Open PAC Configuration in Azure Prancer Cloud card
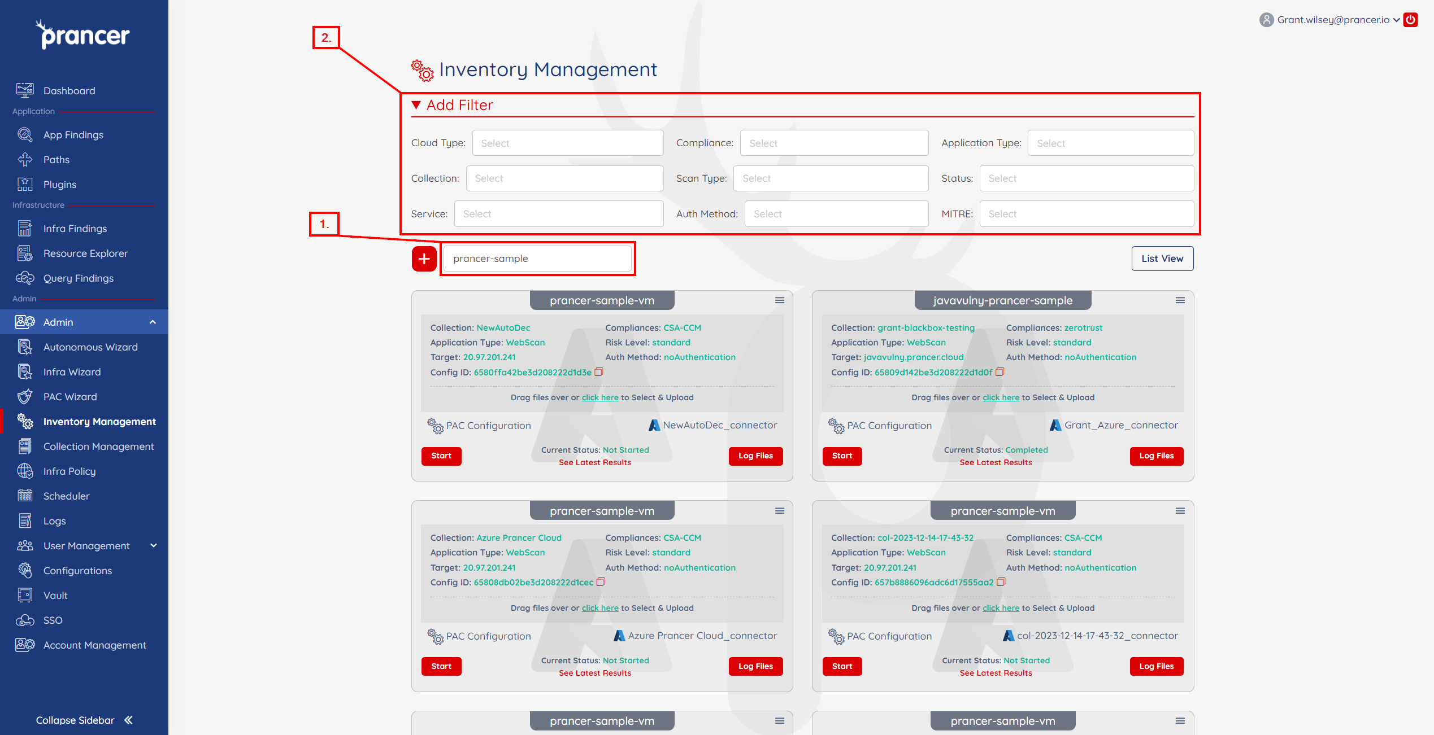 (x=479, y=636)
